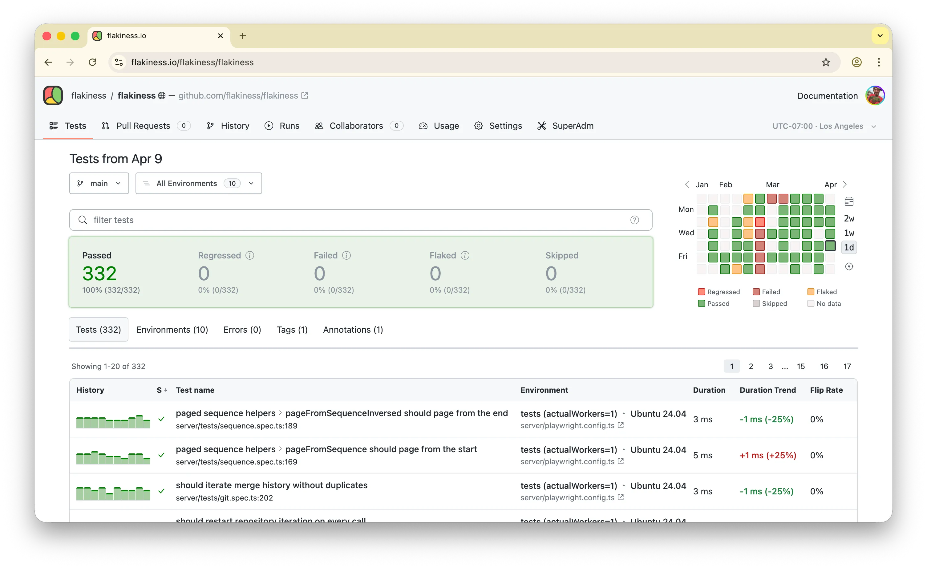Select the 2w time range
Image resolution: width=927 pixels, height=568 pixels.
[849, 219]
